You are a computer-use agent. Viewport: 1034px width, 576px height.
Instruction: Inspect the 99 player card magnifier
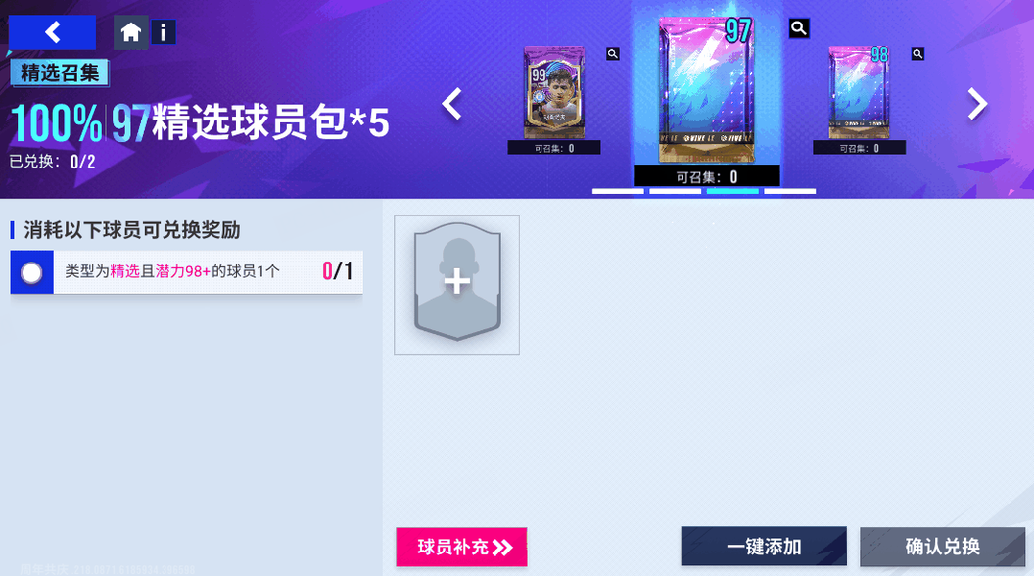pyautogui.click(x=613, y=54)
